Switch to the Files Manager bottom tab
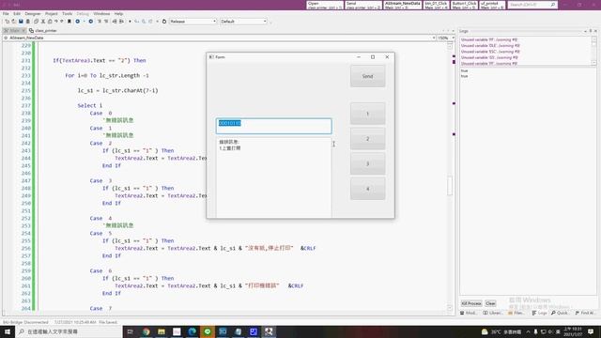601x338 pixels. pyautogui.click(x=516, y=313)
